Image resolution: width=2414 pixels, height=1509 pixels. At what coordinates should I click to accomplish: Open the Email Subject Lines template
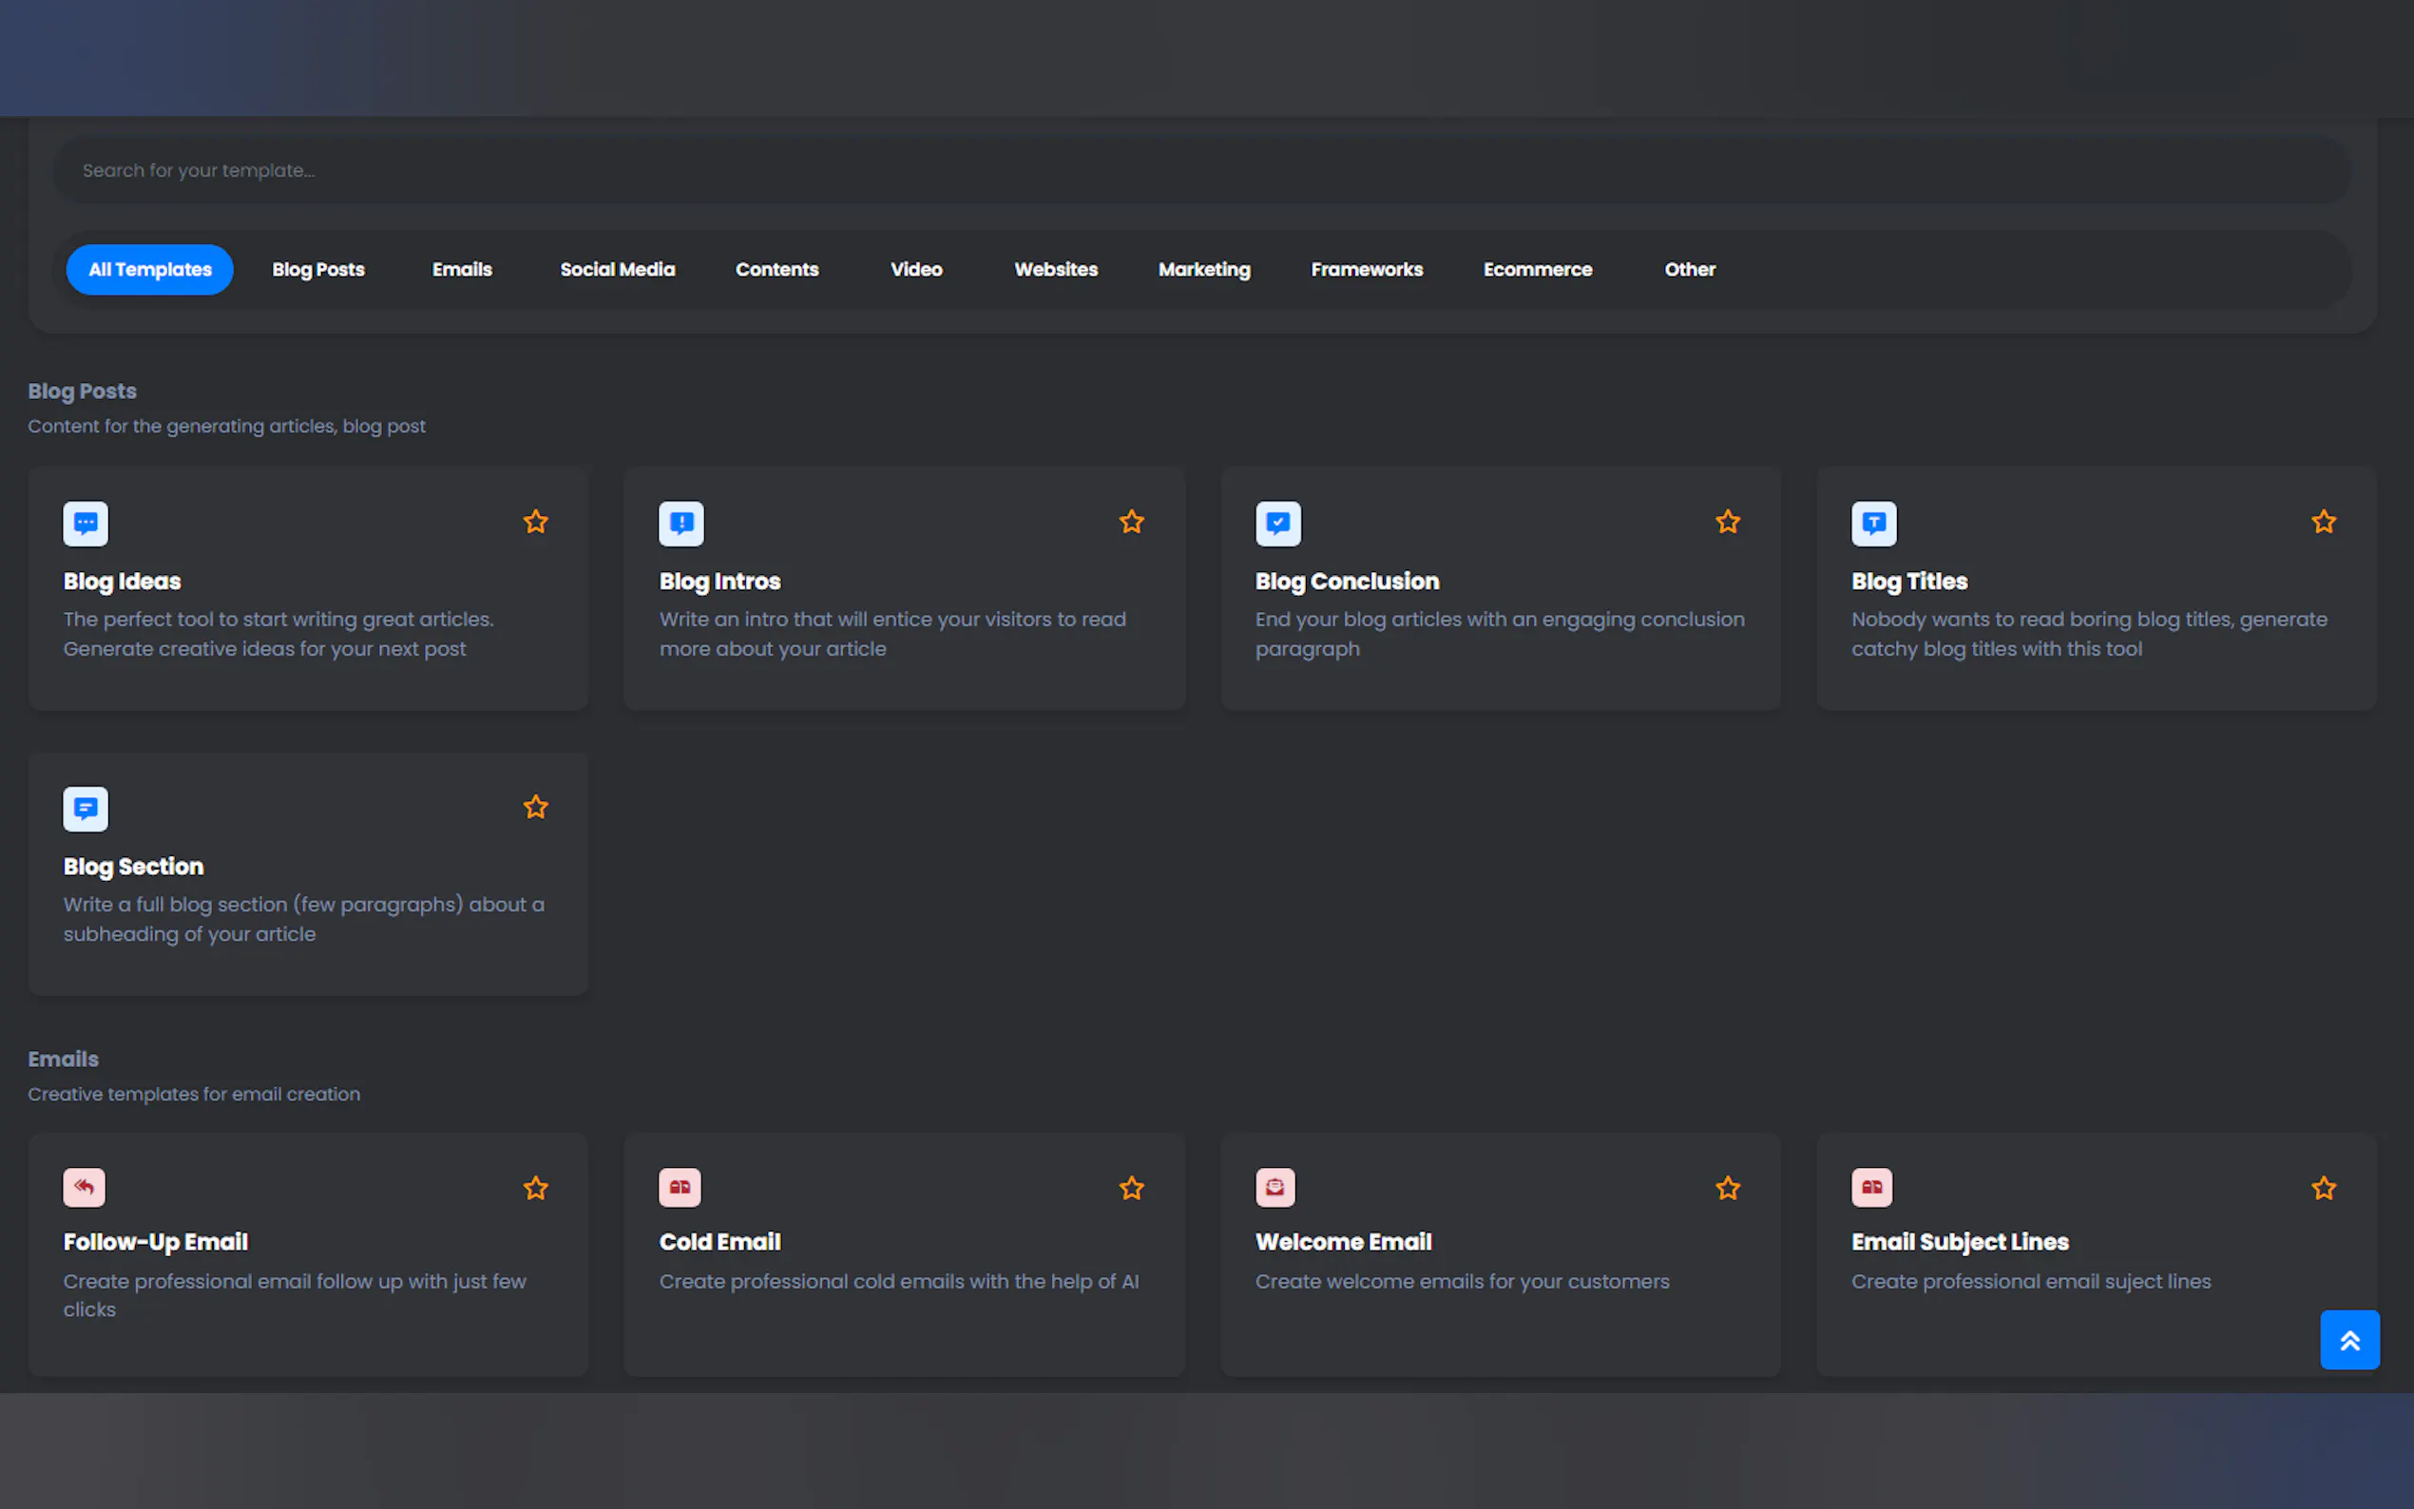coord(1959,1243)
